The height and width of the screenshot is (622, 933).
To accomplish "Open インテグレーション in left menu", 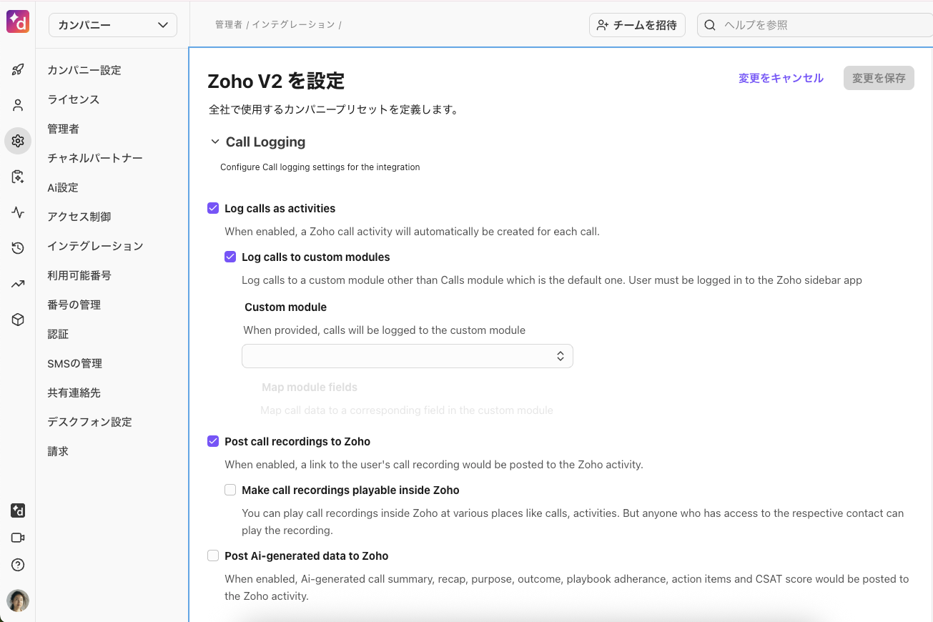I will coord(95,246).
